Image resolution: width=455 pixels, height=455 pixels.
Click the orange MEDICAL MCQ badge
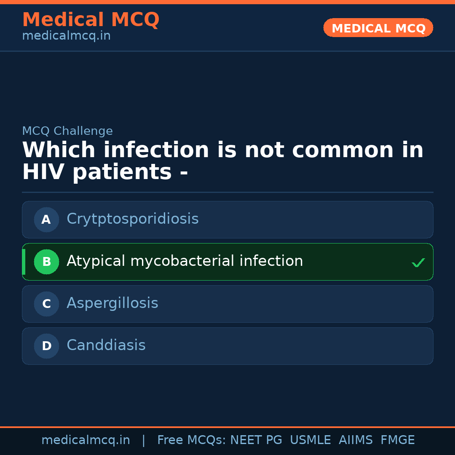click(378, 28)
